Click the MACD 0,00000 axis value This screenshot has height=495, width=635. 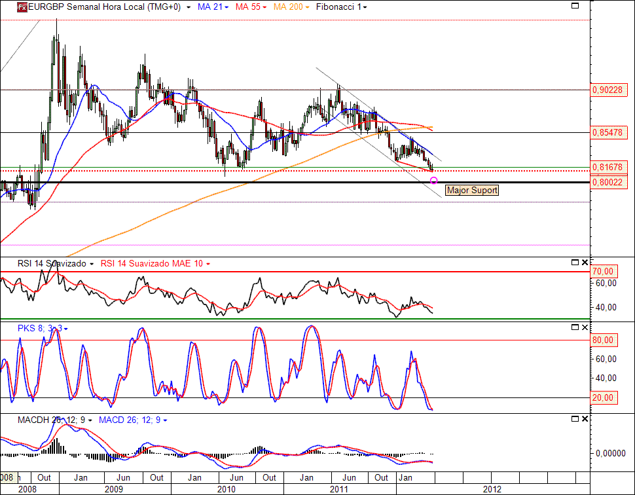[611, 453]
